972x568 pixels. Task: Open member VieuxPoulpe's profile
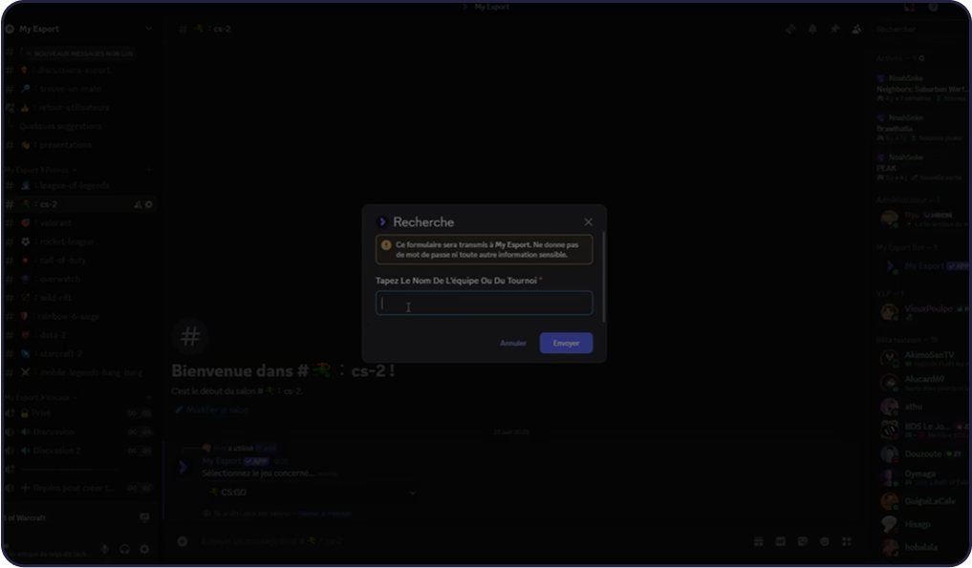pyautogui.click(x=923, y=311)
